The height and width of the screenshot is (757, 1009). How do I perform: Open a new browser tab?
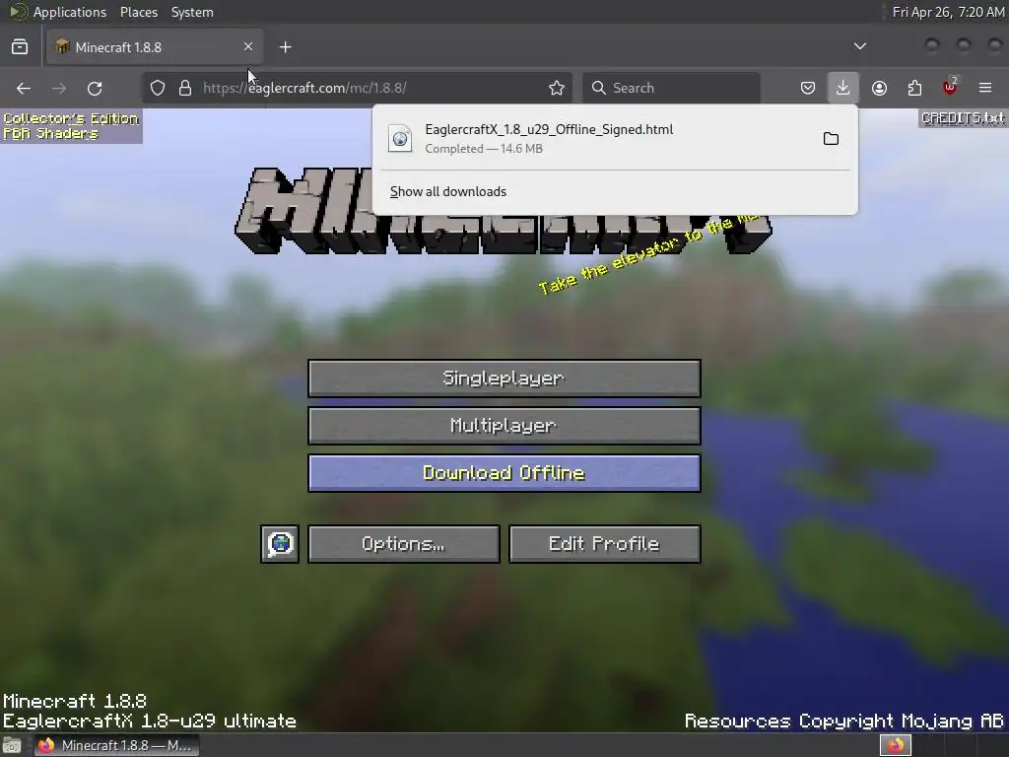click(x=286, y=47)
